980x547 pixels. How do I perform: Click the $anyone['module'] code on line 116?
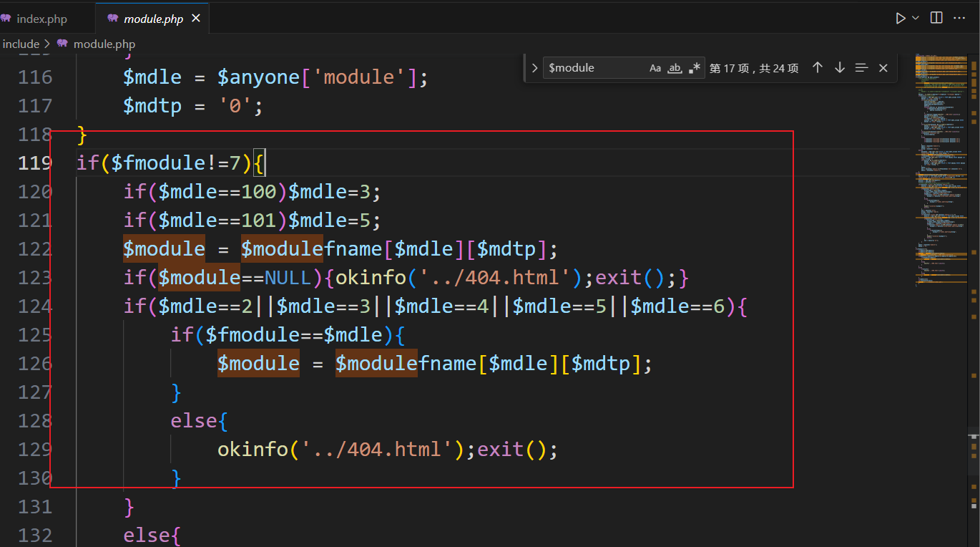tap(317, 77)
